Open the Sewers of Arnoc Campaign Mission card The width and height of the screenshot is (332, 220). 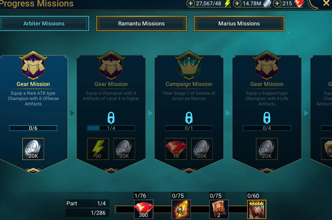[189, 112]
